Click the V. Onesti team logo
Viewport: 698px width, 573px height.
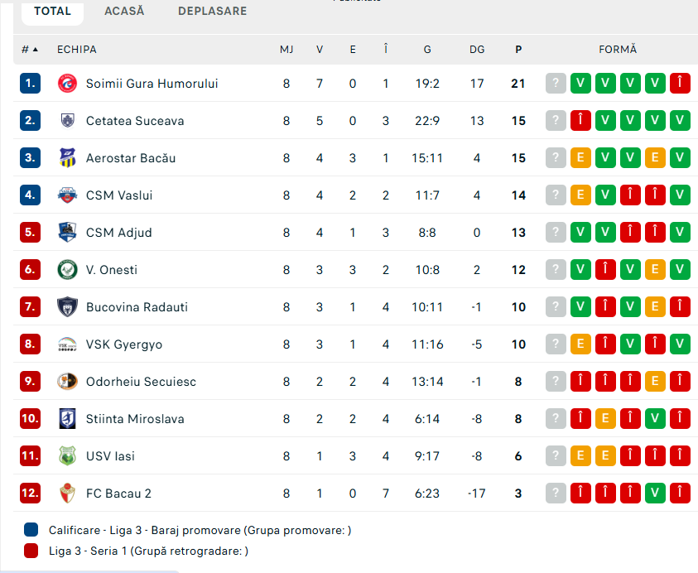coord(67,270)
